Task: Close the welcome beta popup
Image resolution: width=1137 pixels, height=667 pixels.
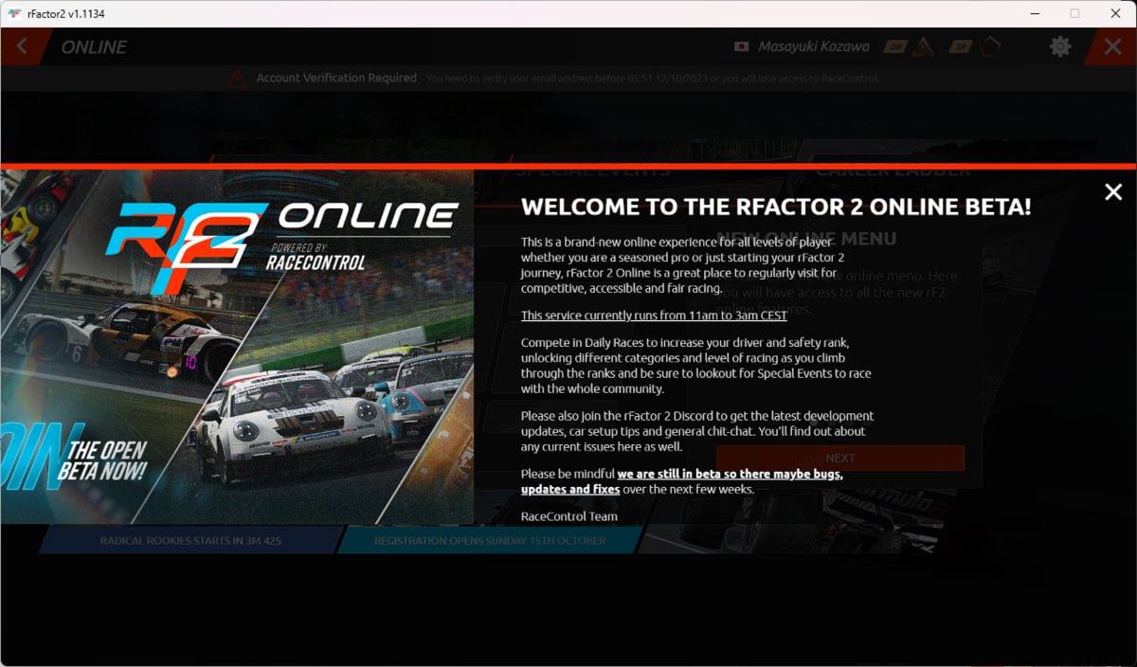Action: pos(1113,192)
